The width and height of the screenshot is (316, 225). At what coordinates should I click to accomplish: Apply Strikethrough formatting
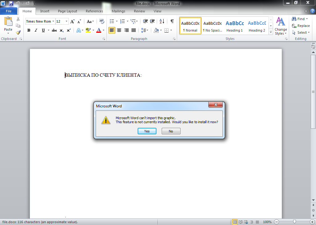[x=54, y=30]
